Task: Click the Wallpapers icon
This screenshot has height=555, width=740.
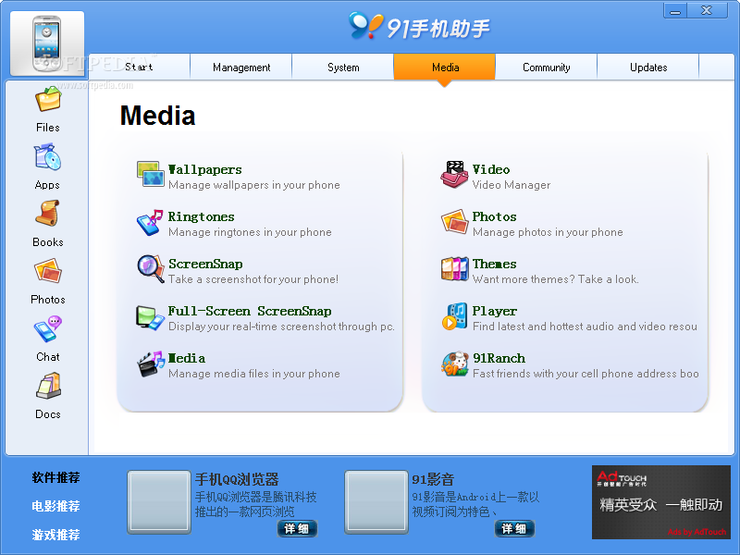Action: pos(150,175)
